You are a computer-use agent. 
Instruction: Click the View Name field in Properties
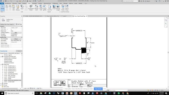point(16,40)
